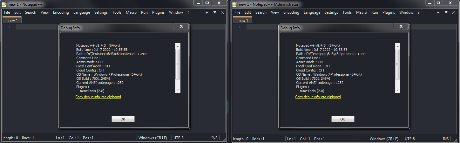The height and width of the screenshot is (143, 460).
Task: Open Edit menu in left Notepad++ window
Action: click(x=17, y=12)
